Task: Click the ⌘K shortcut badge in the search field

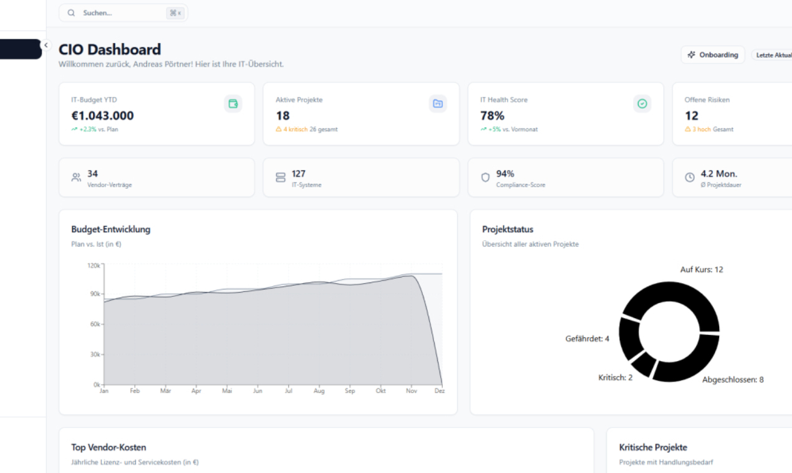Action: tap(176, 12)
